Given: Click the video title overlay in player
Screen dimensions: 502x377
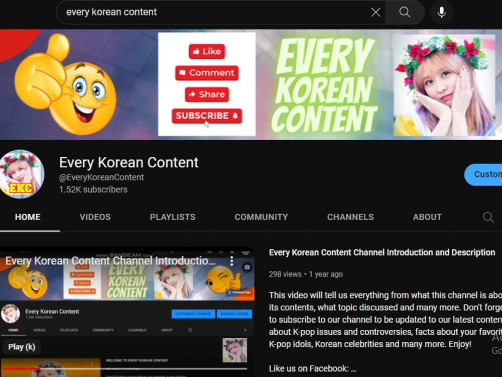Looking at the screenshot, I should 110,261.
